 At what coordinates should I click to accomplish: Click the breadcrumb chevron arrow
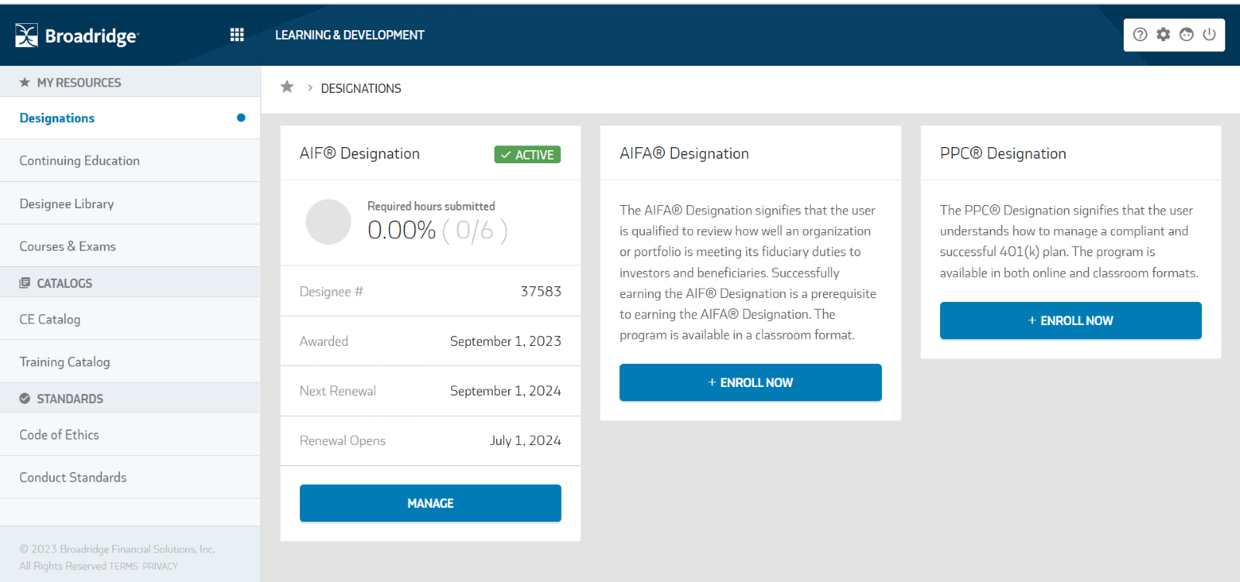tap(310, 87)
